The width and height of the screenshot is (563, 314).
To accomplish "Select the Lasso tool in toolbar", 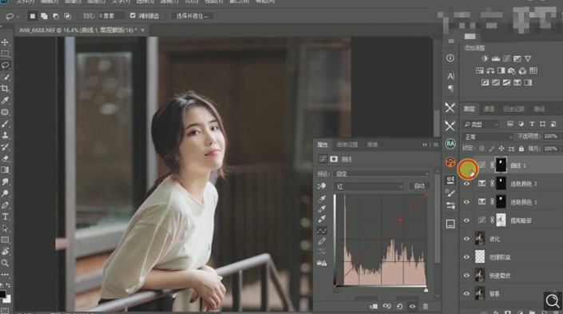I will click(5, 66).
